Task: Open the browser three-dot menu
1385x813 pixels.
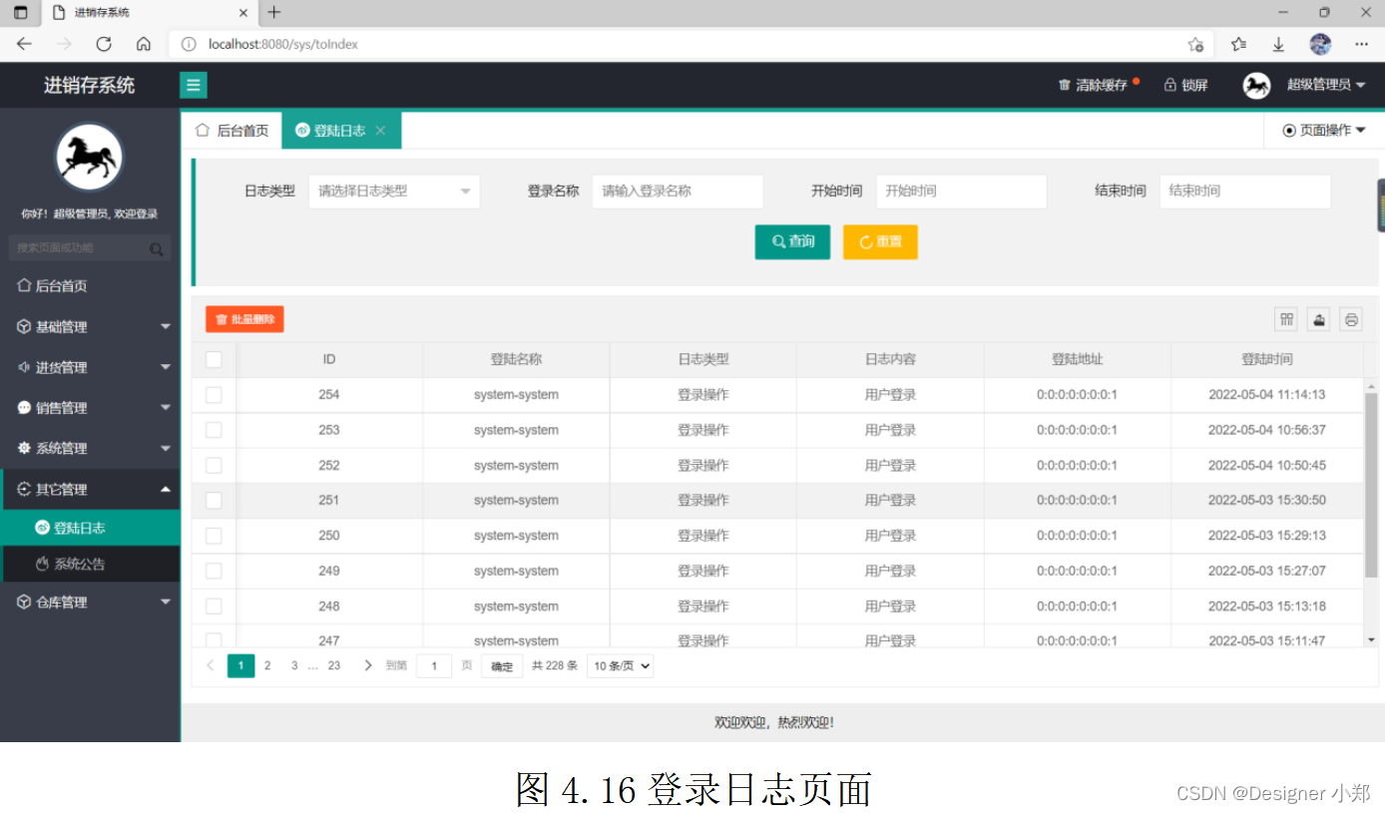Action: [1361, 44]
